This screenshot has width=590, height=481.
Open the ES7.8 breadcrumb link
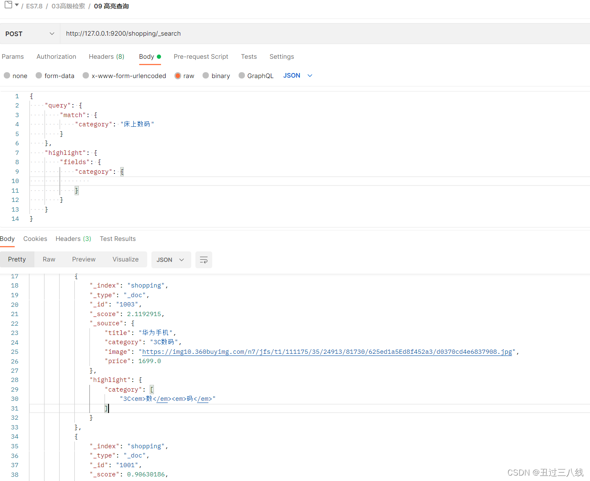point(34,6)
